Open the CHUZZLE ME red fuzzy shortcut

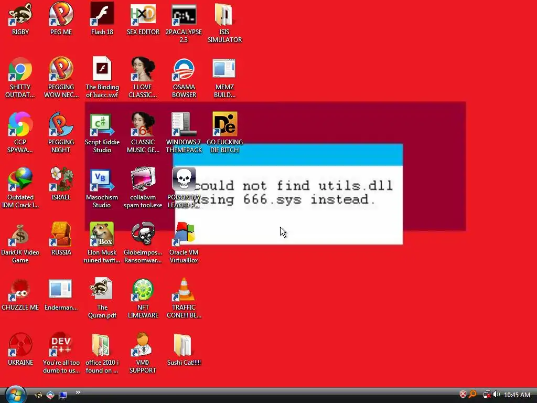20,290
